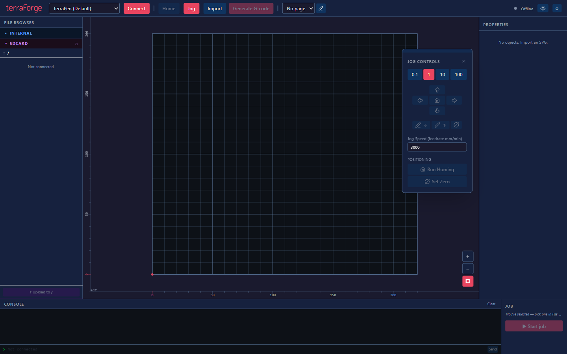
Task: Click the Jog Speed feedrate input field
Action: click(437, 147)
